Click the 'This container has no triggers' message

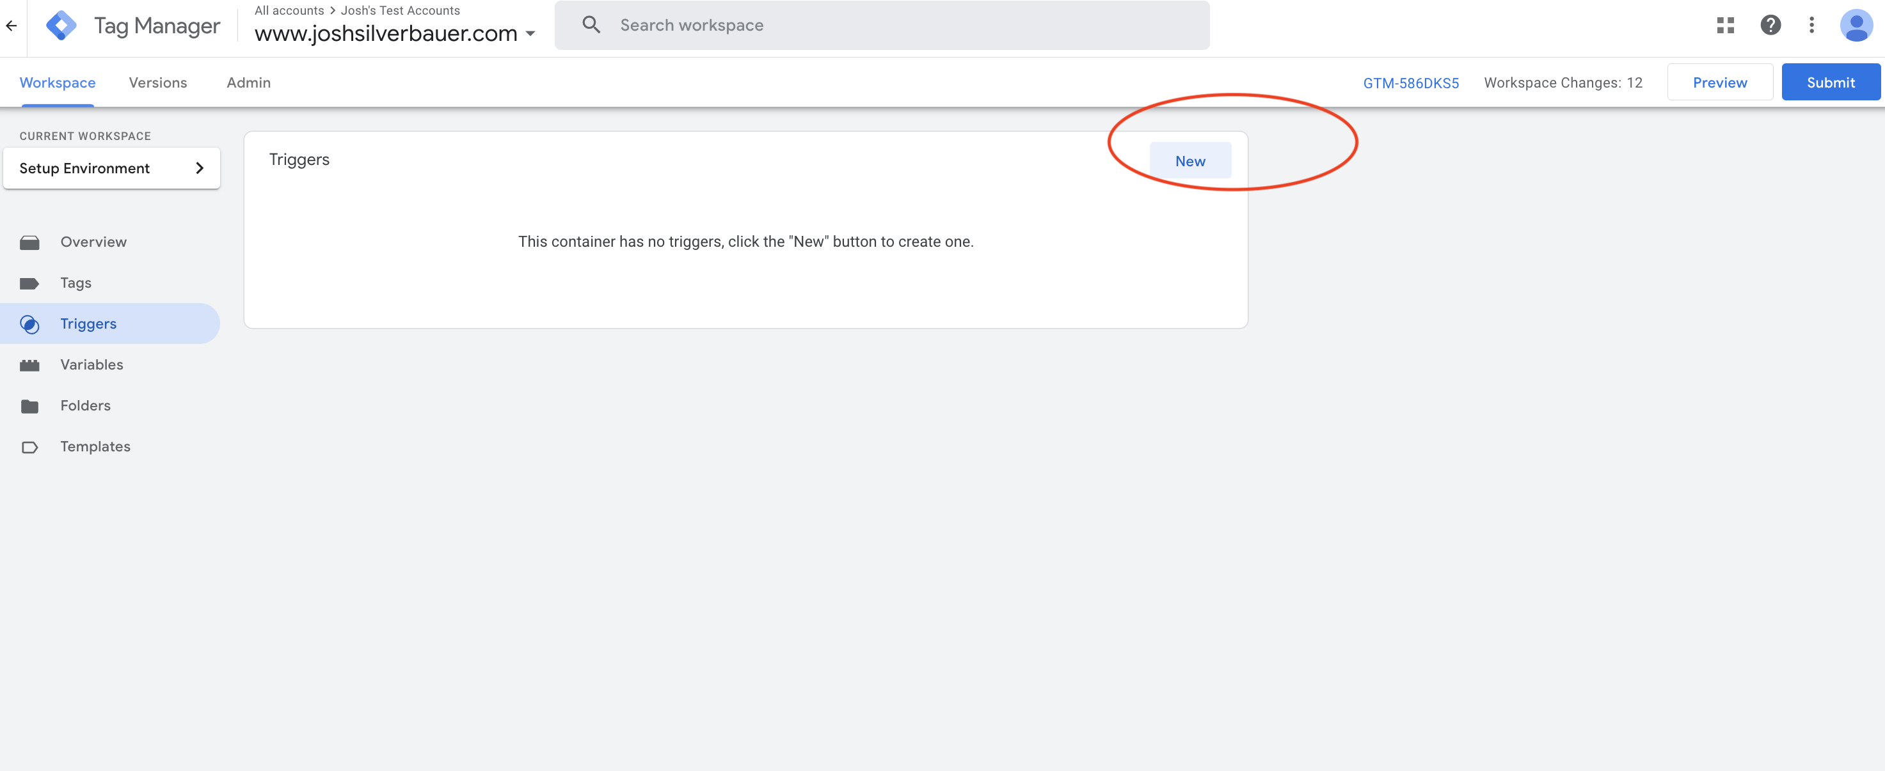745,242
